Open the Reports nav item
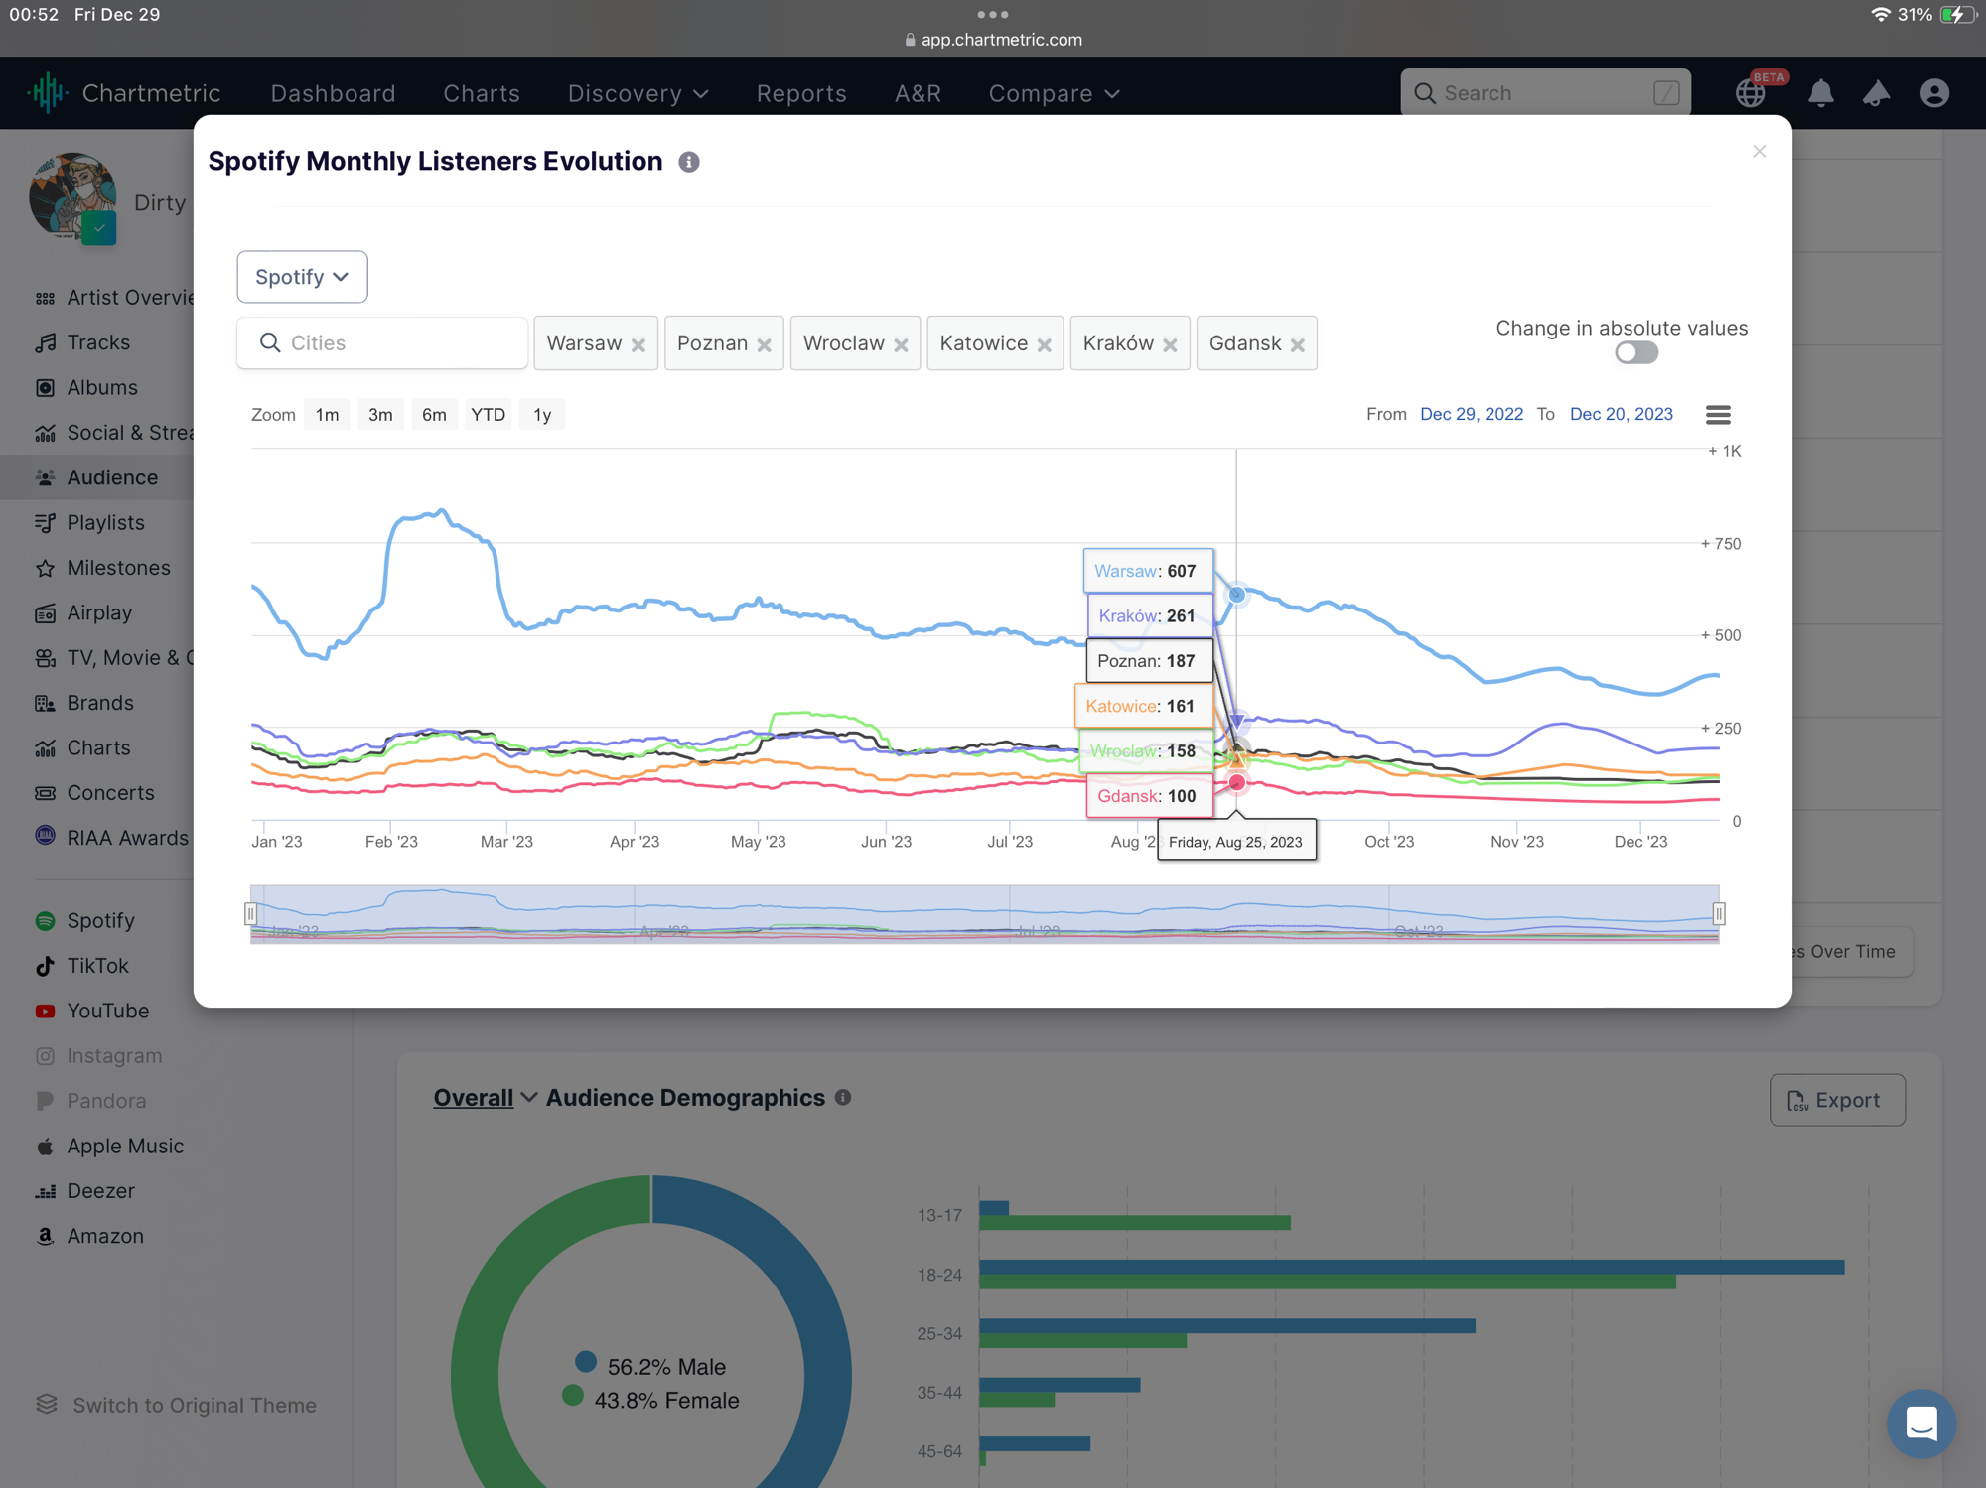This screenshot has height=1488, width=1986. click(x=800, y=93)
